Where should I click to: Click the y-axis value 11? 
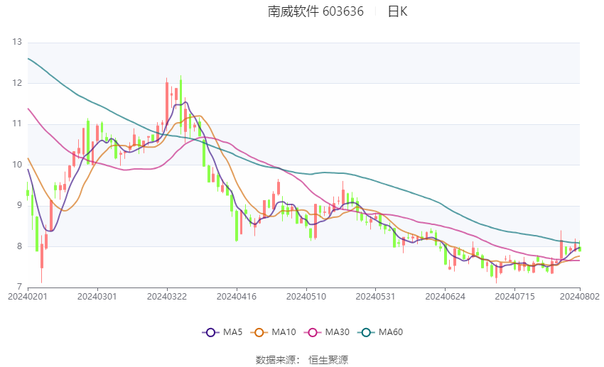(17, 124)
